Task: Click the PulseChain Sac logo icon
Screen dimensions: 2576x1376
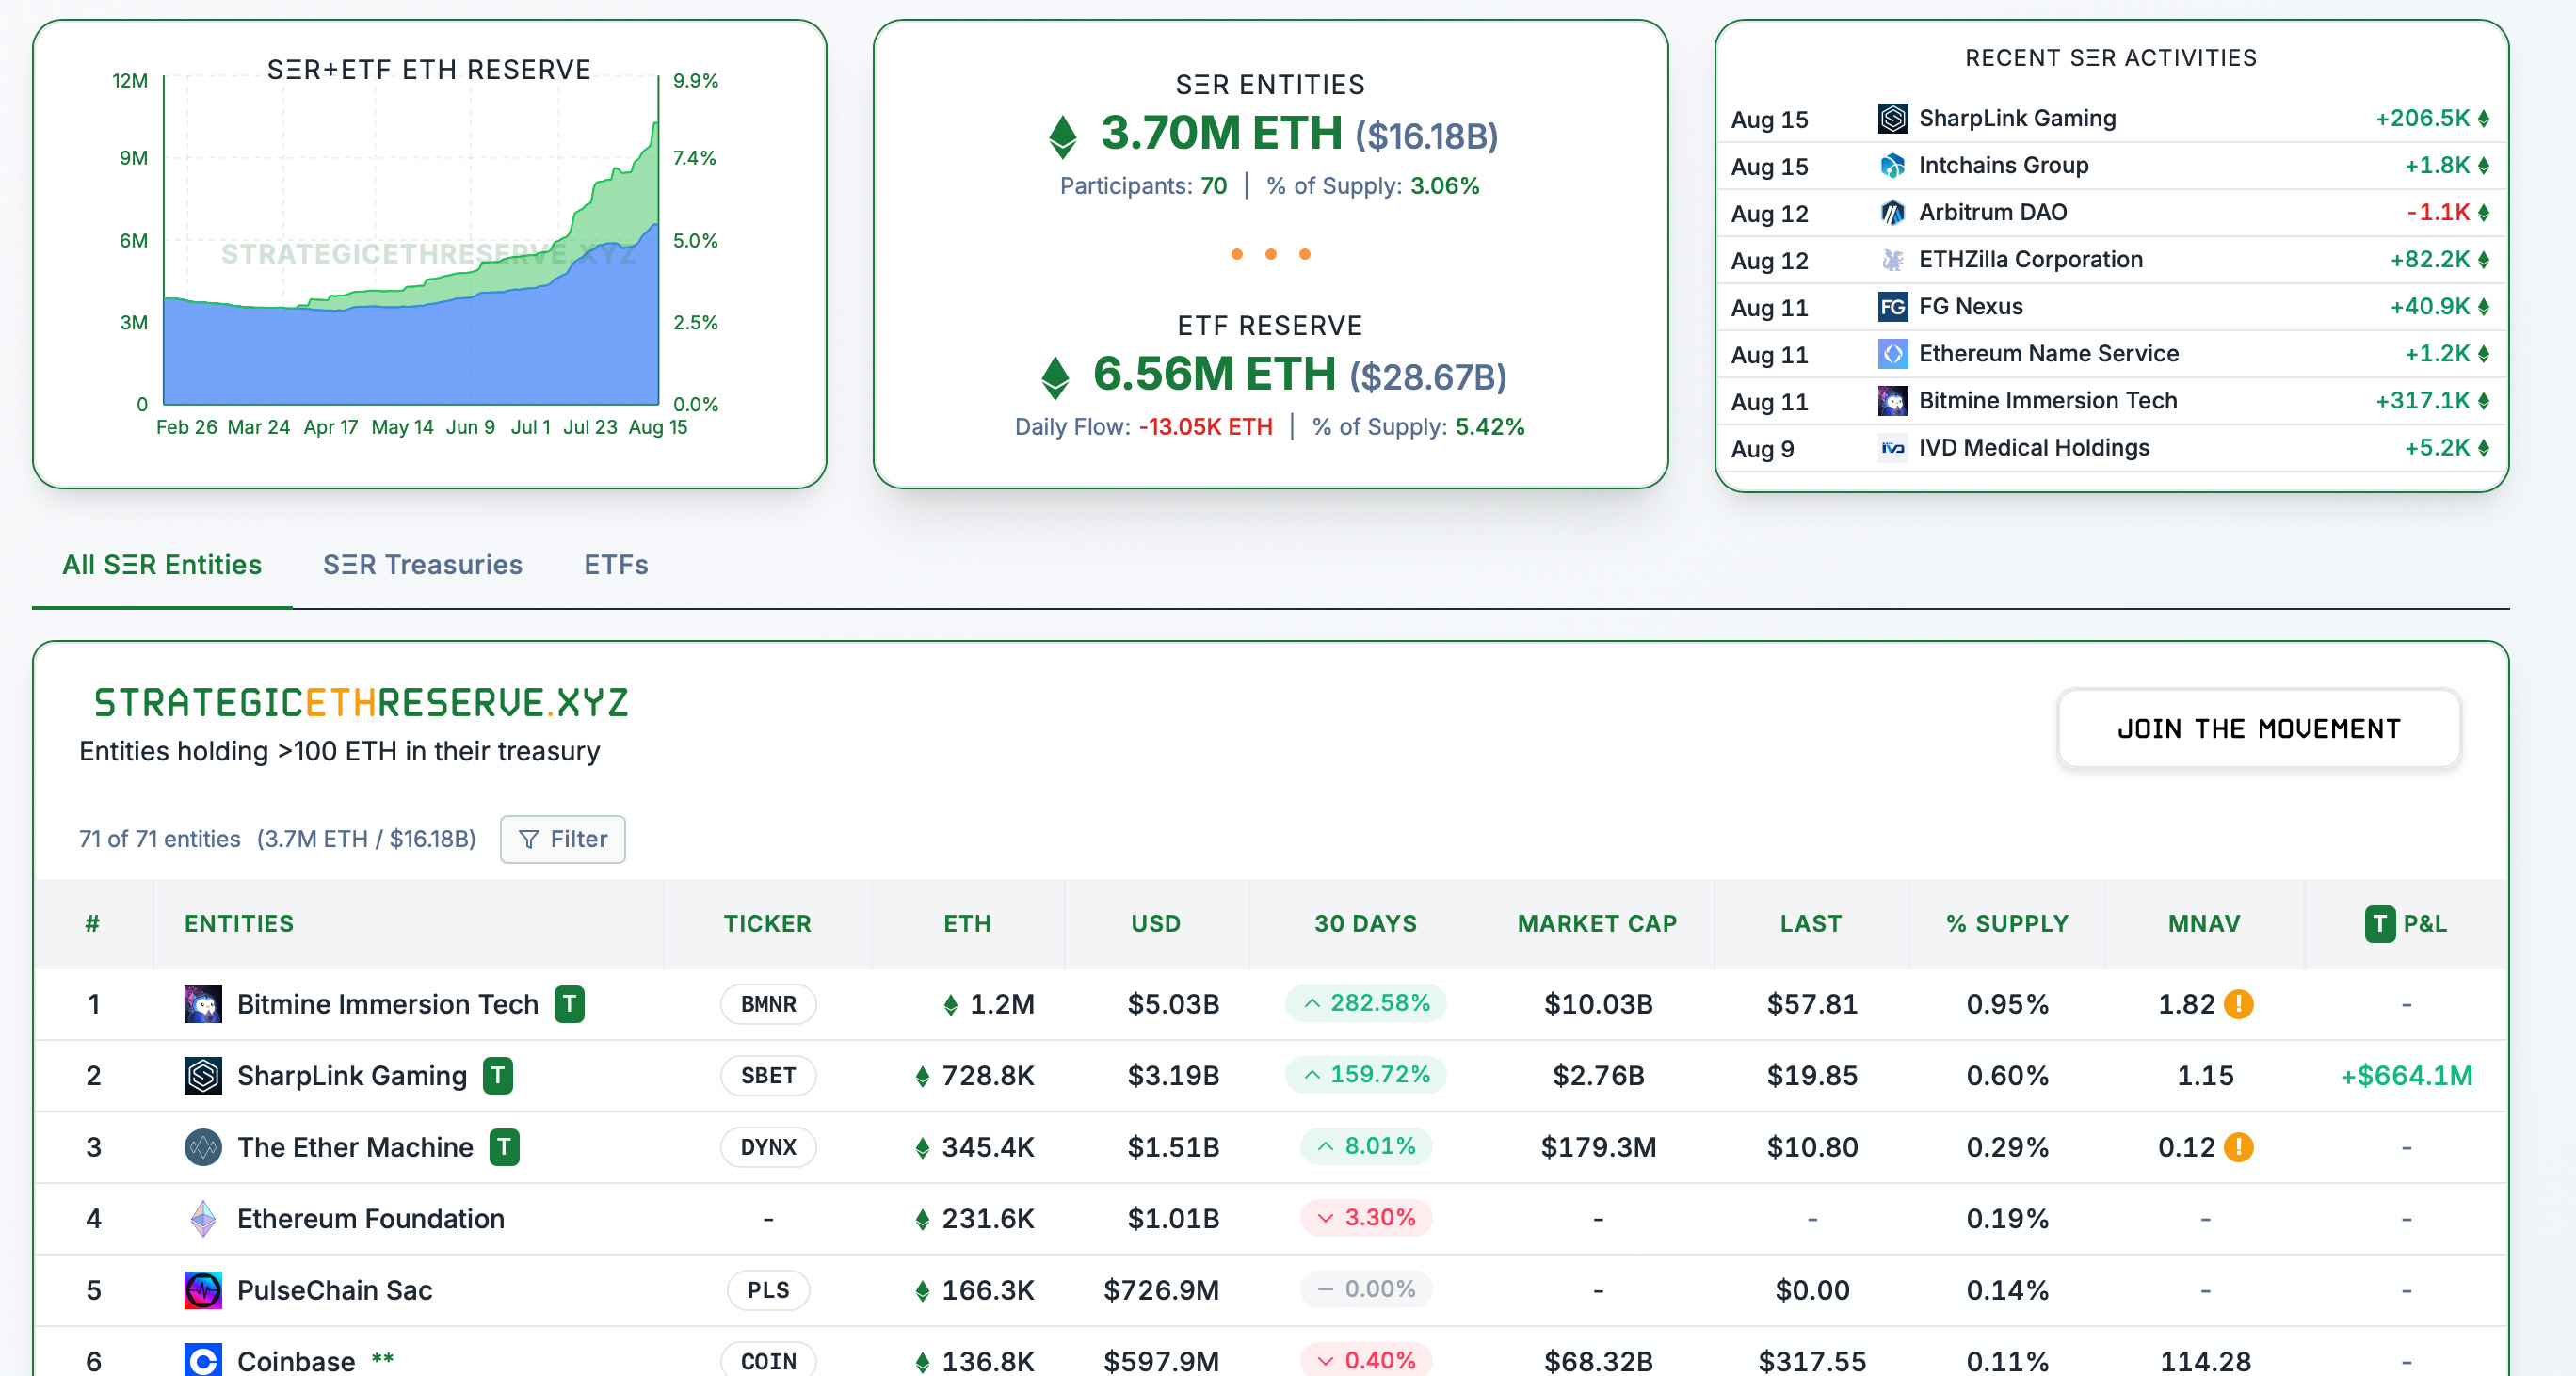Action: click(203, 1289)
